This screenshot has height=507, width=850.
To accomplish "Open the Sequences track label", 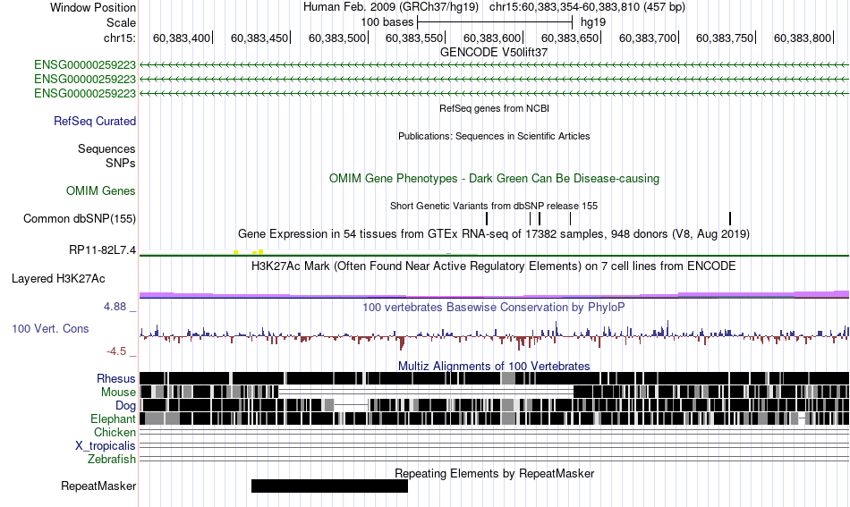I will coord(106,149).
